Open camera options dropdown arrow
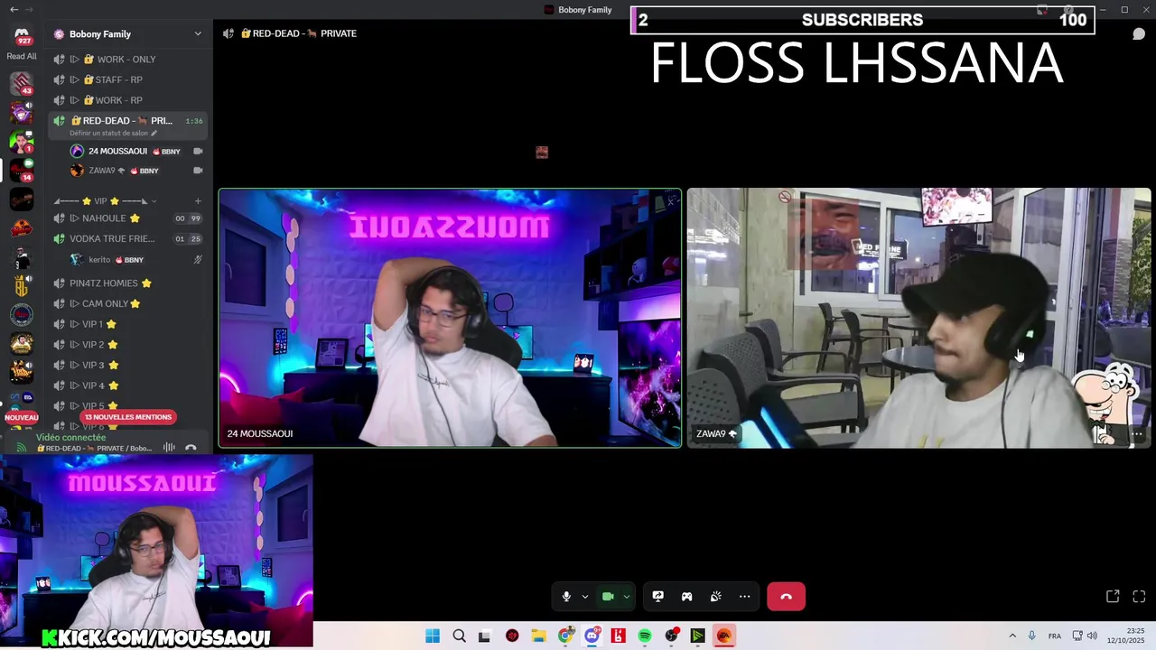 626,597
